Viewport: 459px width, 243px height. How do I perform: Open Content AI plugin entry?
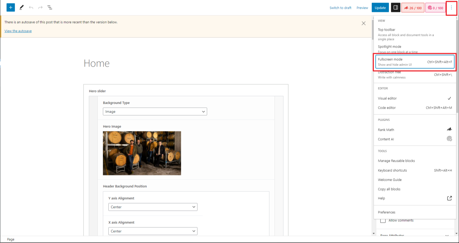coord(415,139)
